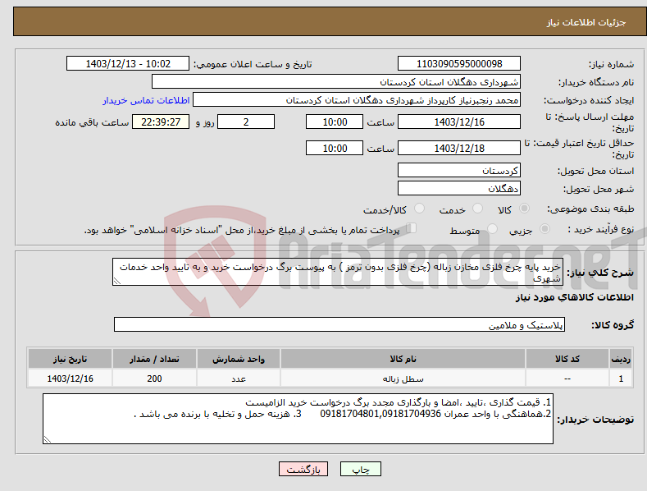
Task: Click the چاپ (print) button
Action: 360,469
